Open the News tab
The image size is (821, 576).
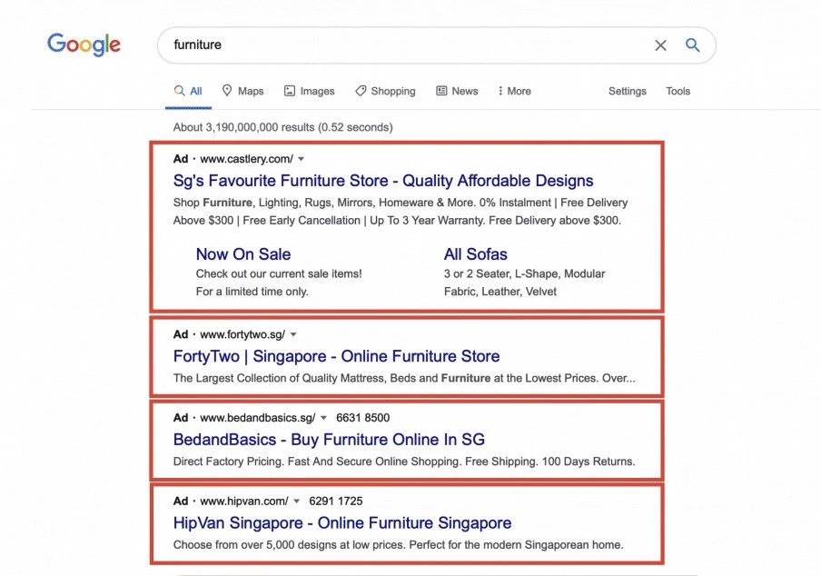coord(457,91)
